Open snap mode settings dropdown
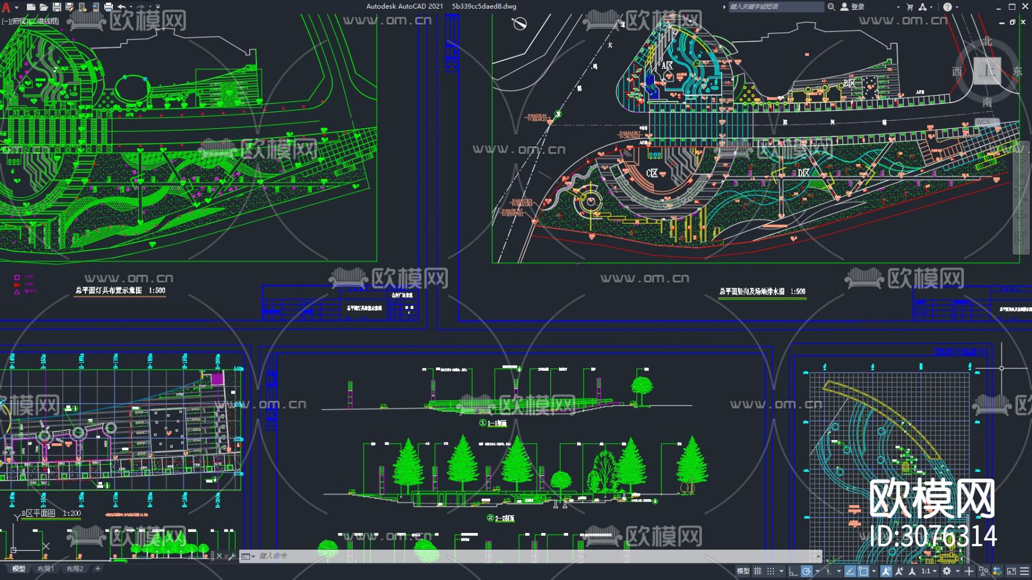The height and width of the screenshot is (580, 1032). tap(781, 571)
